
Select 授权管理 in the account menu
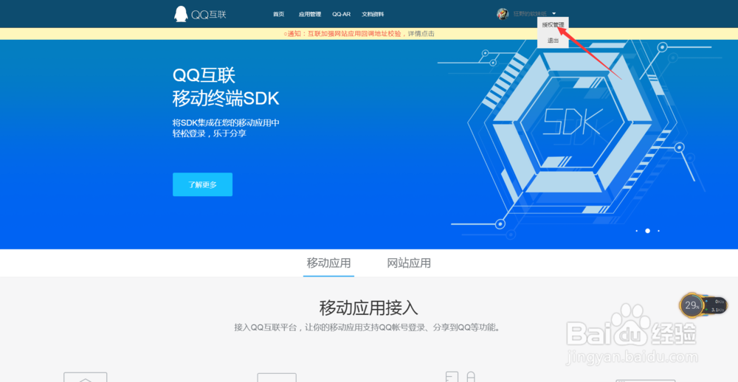tap(553, 25)
